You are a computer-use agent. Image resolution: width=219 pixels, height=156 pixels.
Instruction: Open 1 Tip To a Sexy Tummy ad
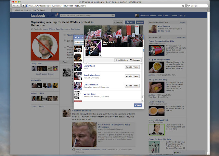point(159,60)
